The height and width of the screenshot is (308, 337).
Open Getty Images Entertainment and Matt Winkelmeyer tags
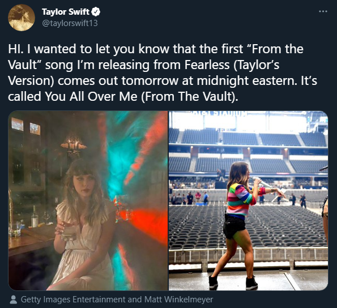click(x=117, y=300)
